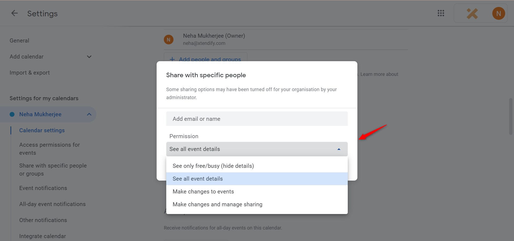Open the Google apps grid

(441, 13)
